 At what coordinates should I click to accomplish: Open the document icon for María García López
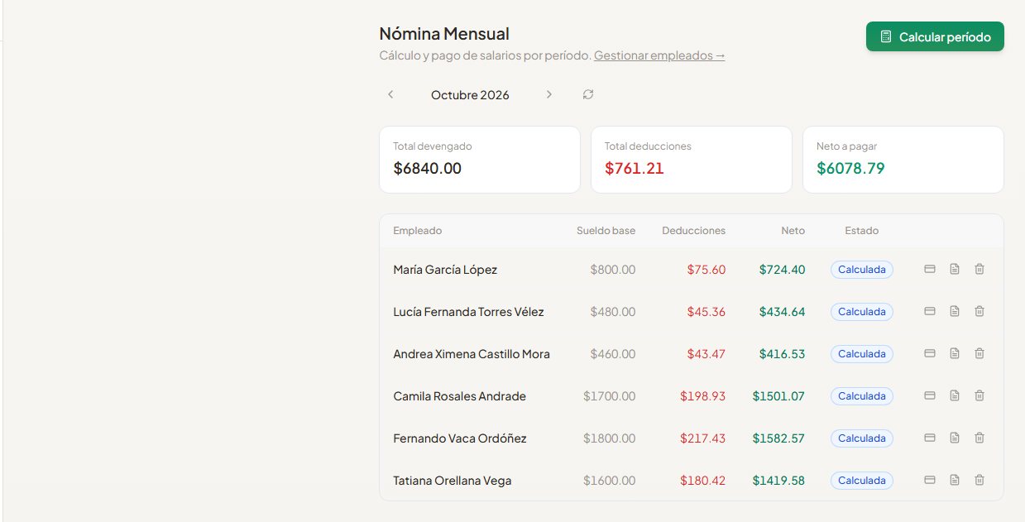point(955,269)
